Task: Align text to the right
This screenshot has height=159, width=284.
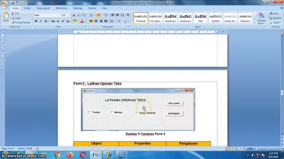Action: 101,21
